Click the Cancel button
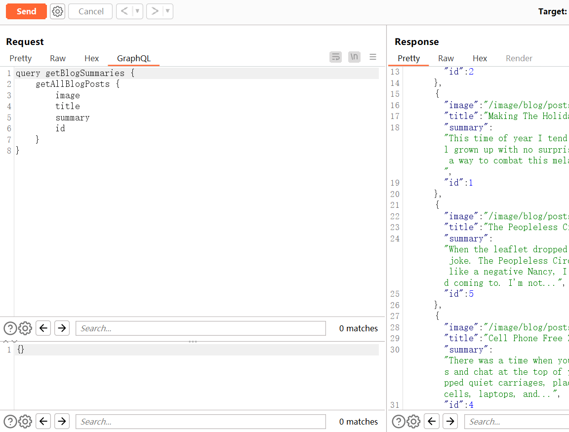Image resolution: width=569 pixels, height=432 pixels. (x=90, y=11)
